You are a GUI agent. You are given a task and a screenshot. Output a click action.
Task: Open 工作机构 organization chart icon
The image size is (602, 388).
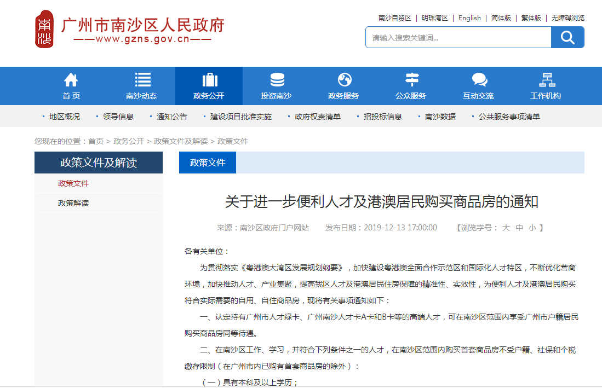[x=547, y=80]
